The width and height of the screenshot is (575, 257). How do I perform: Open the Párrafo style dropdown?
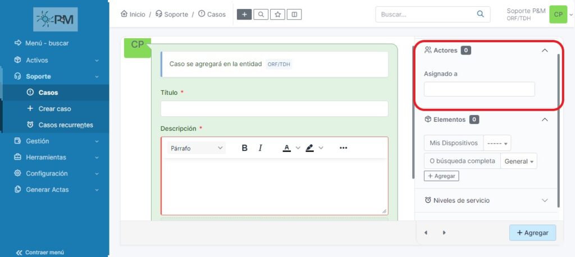point(196,148)
